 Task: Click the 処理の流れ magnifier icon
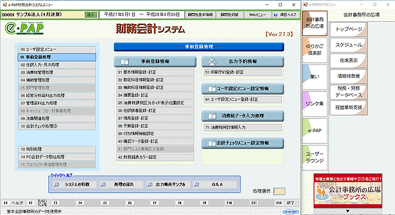point(103,184)
